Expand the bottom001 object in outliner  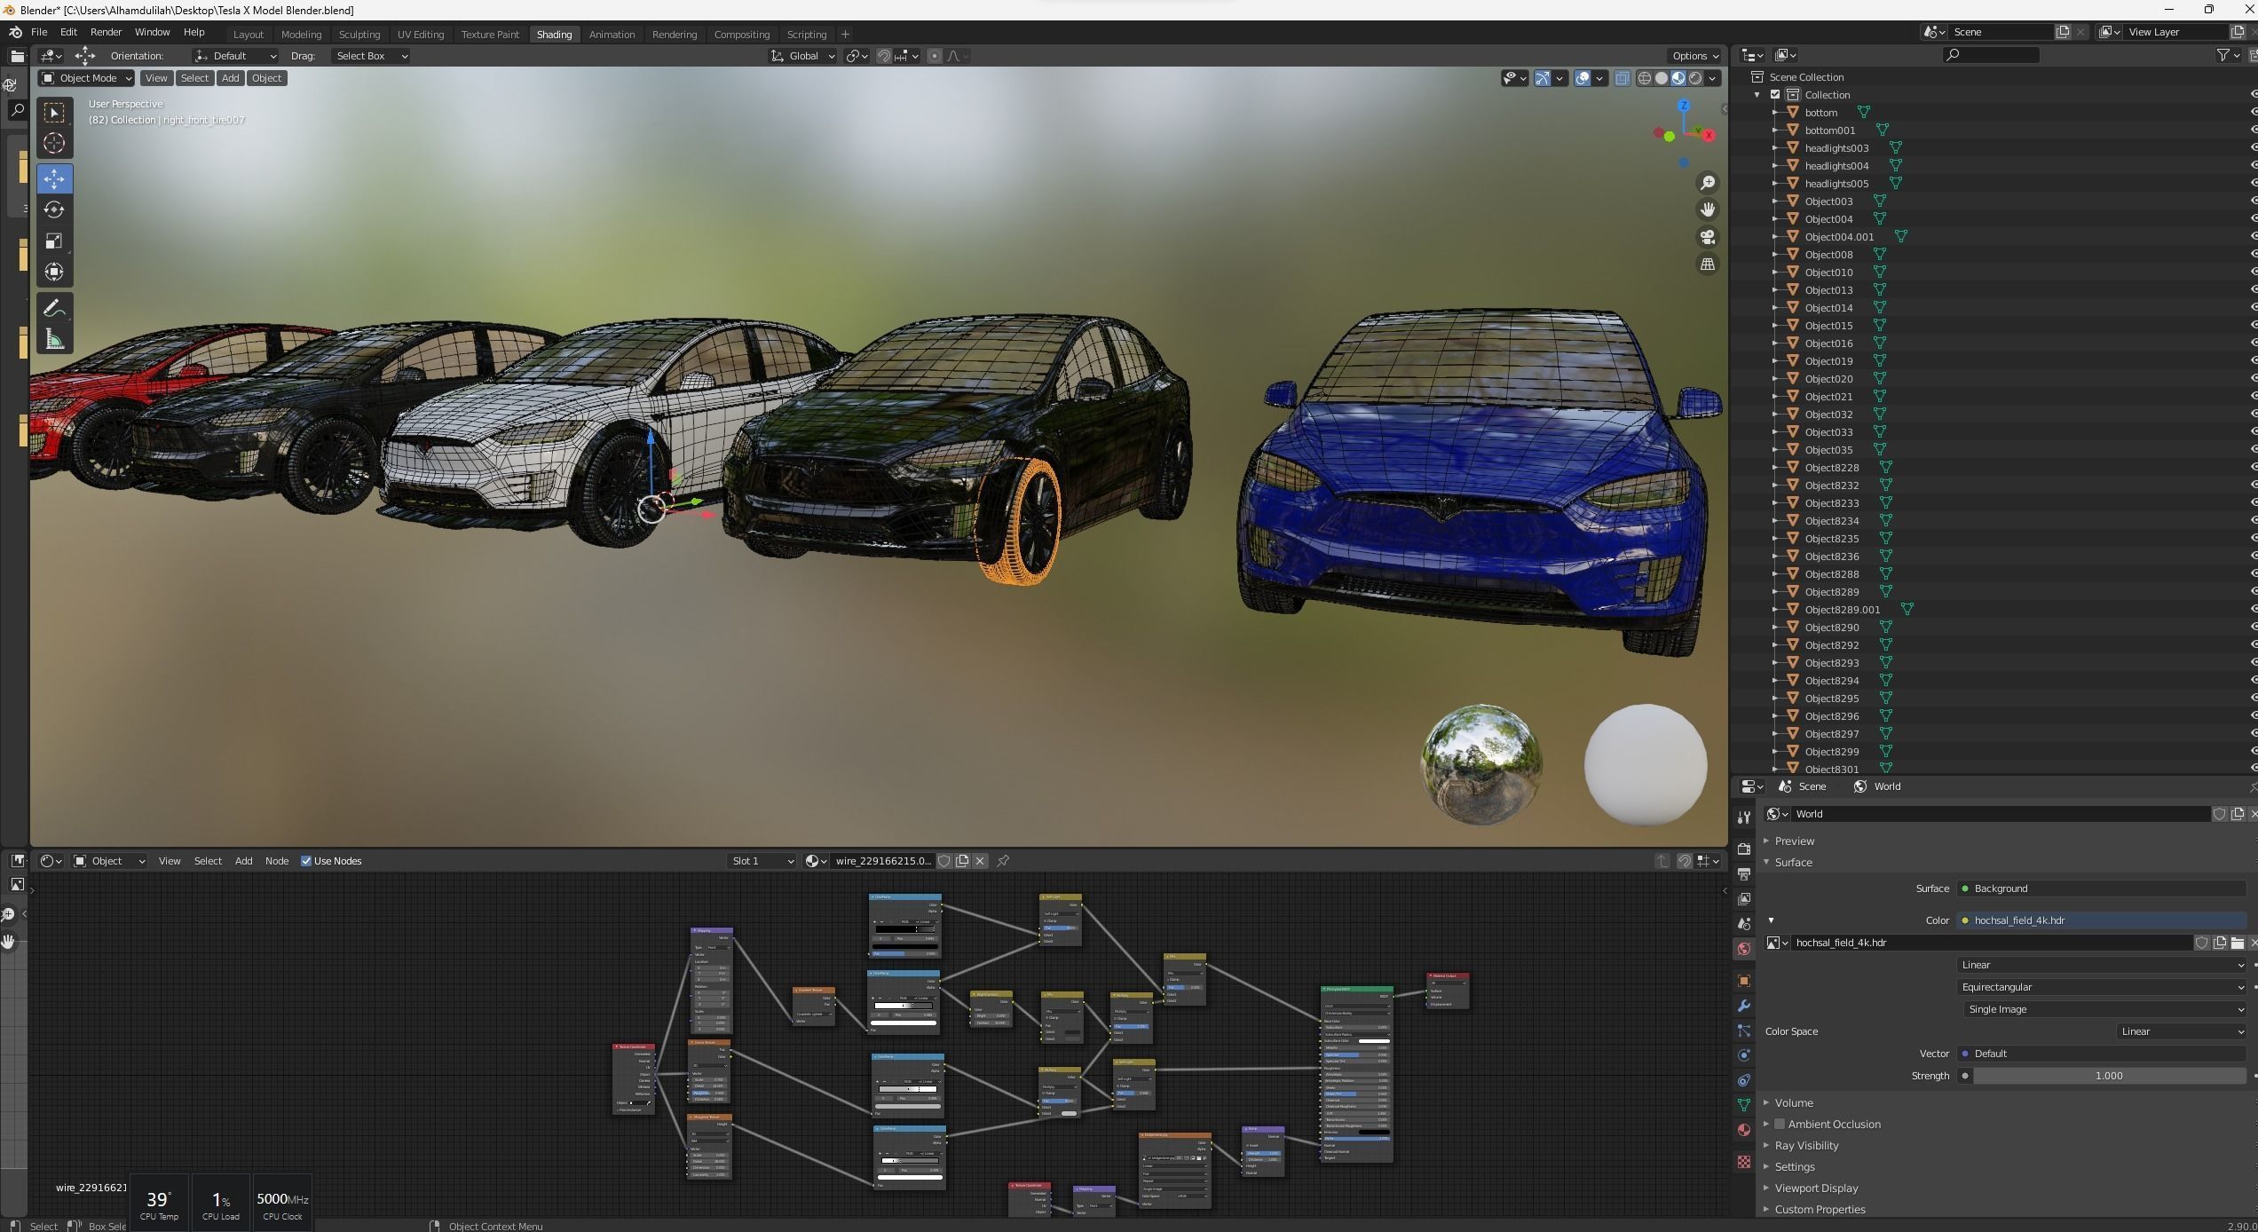pyautogui.click(x=1774, y=130)
